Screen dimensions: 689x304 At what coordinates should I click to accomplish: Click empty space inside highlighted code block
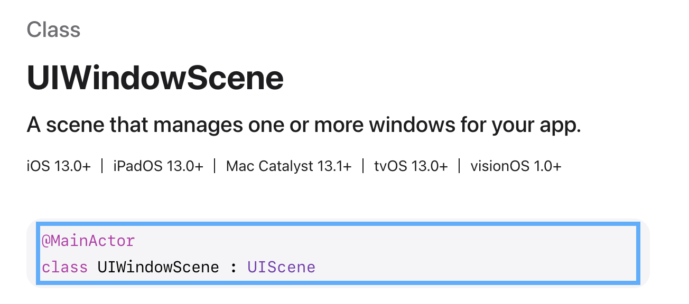(476, 253)
